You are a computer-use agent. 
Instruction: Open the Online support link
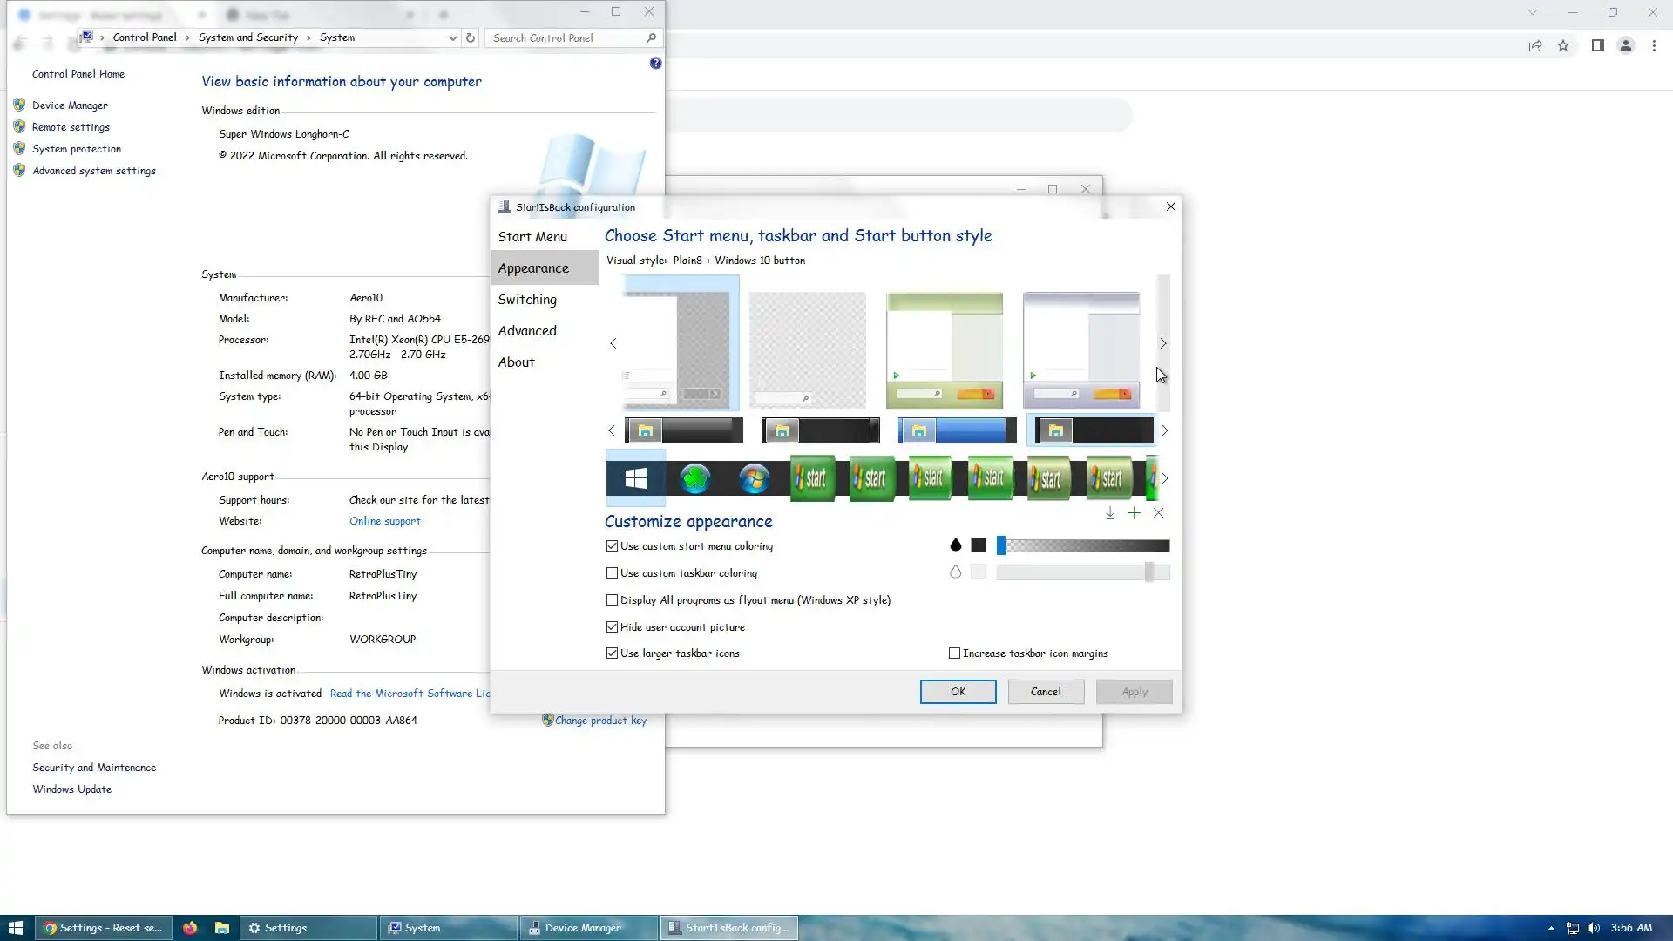tap(384, 521)
